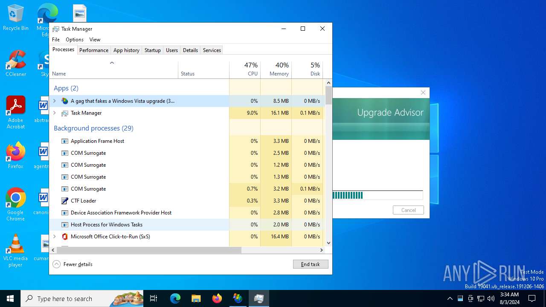Click the Upgrade Advisor progress bar

[x=378, y=195]
